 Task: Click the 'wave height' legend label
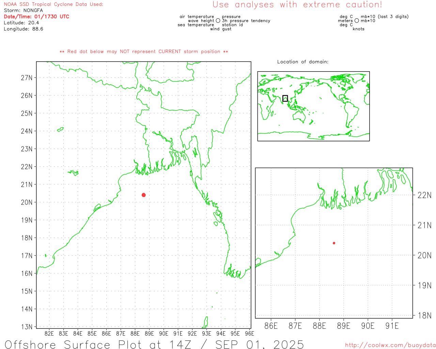[x=201, y=21]
